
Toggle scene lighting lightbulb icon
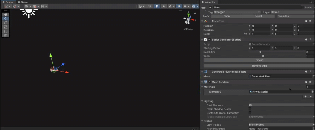156,6
